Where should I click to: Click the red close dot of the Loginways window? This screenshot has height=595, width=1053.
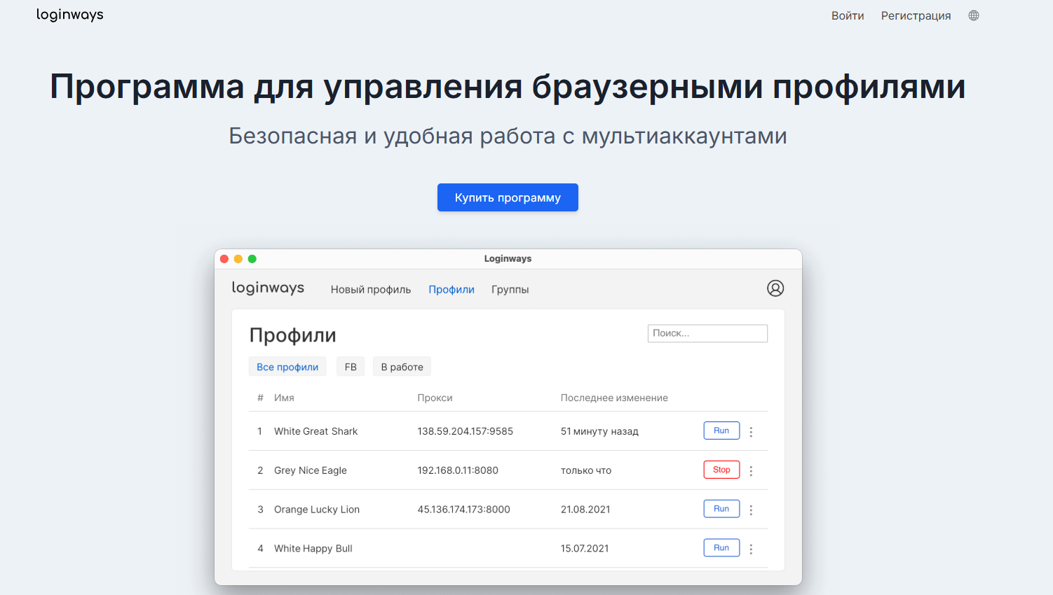[x=224, y=259]
